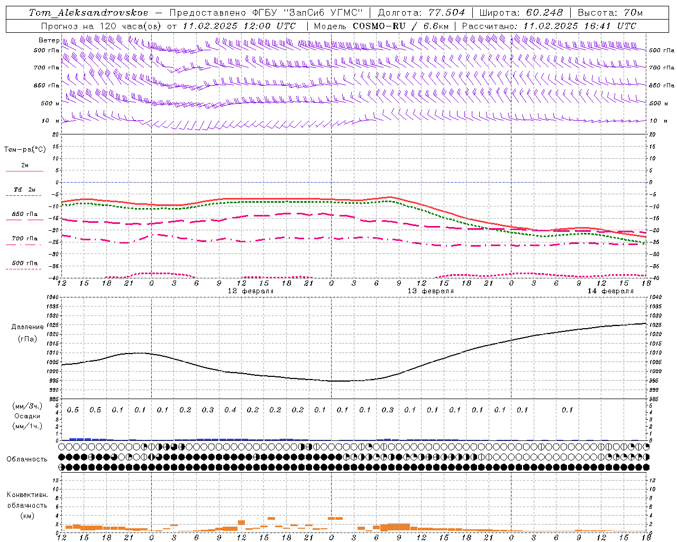Click the 700 гПа label in temperature legend
This screenshot has width=677, height=542.
(x=24, y=239)
